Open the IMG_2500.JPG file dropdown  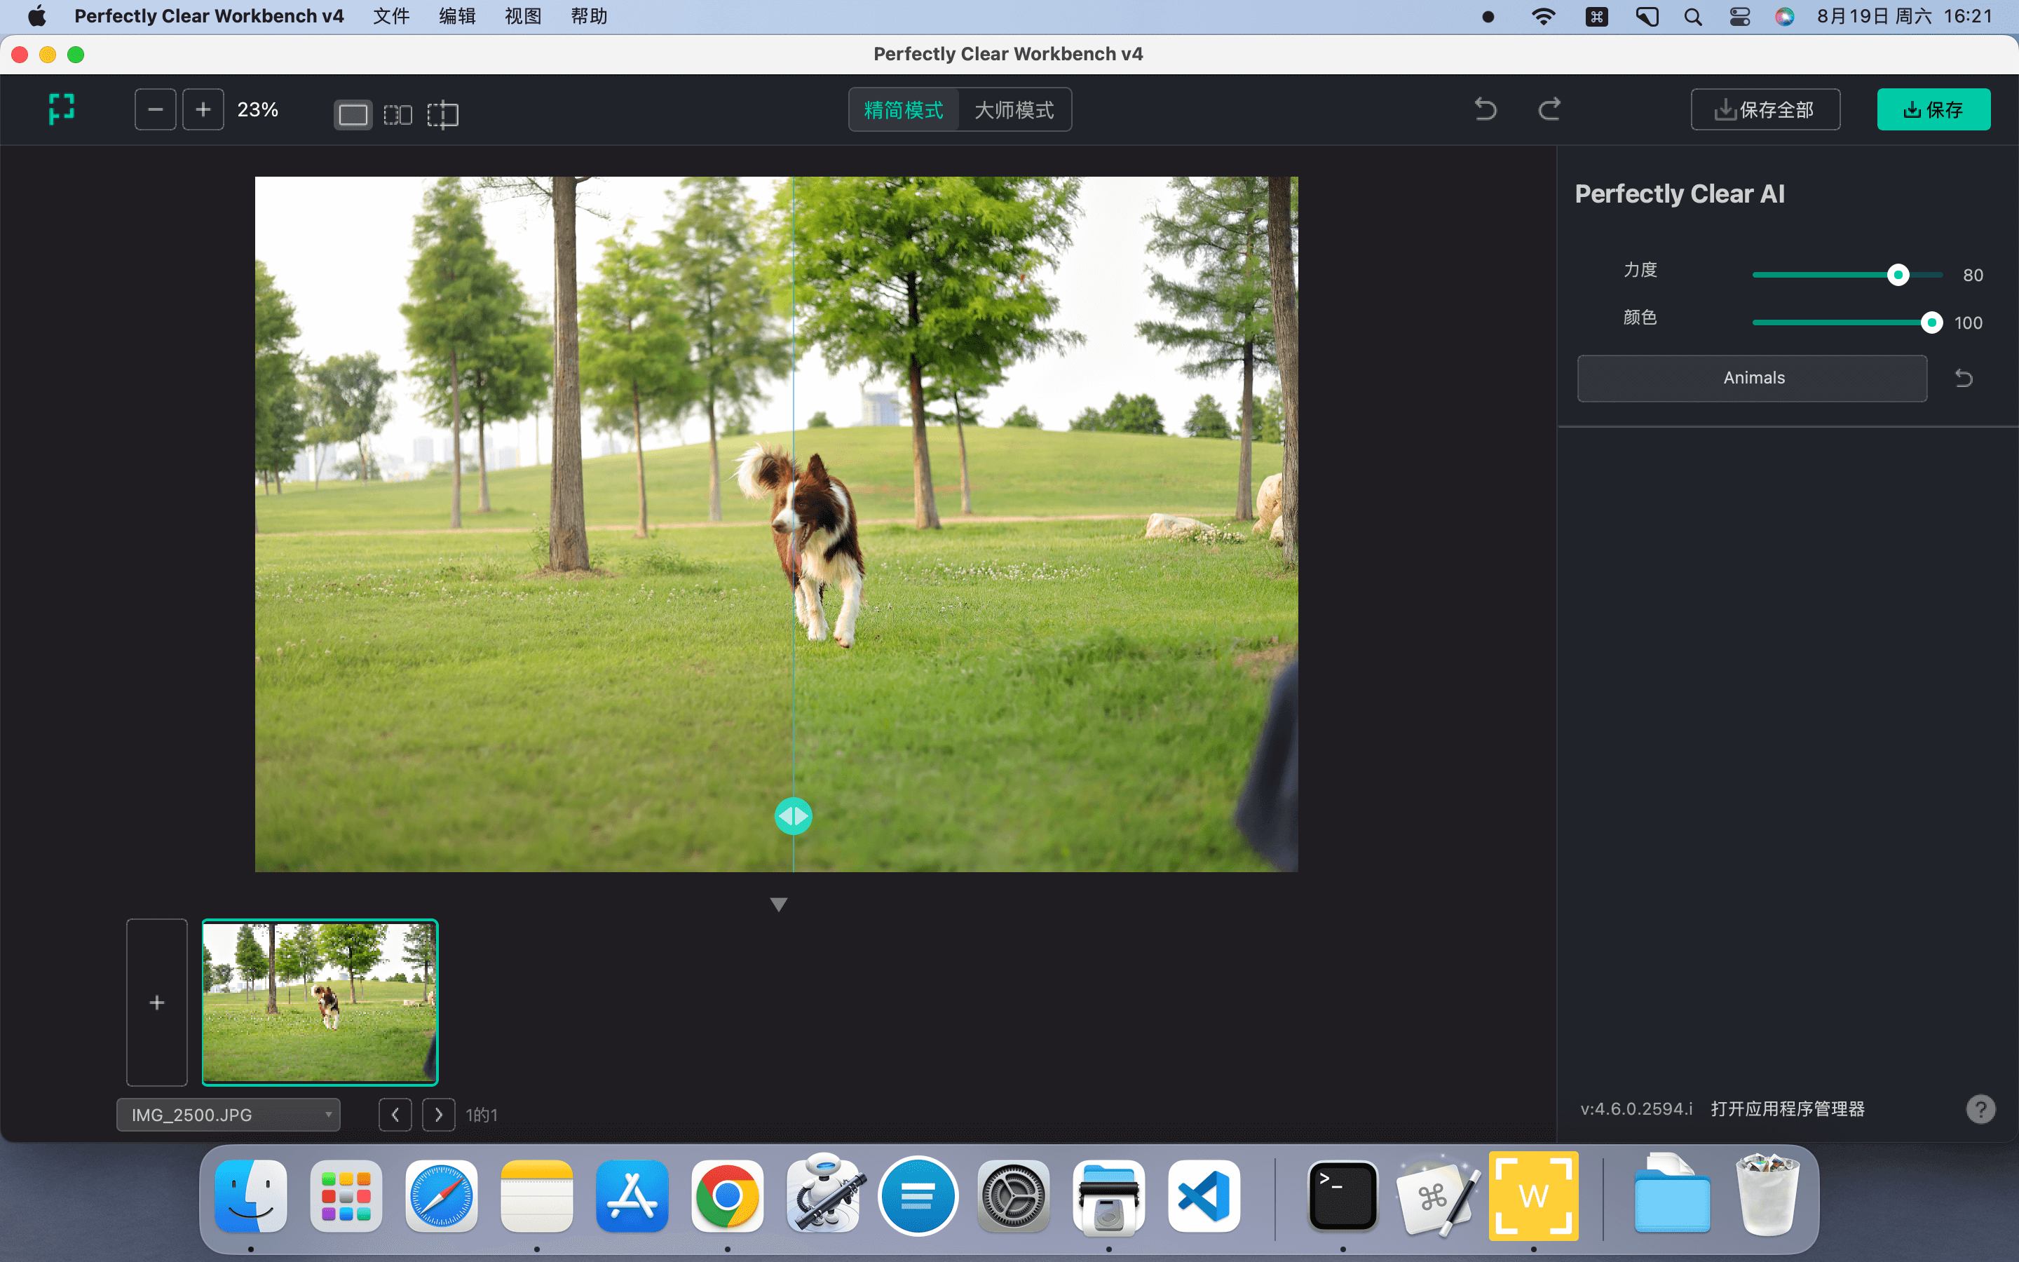tap(229, 1115)
